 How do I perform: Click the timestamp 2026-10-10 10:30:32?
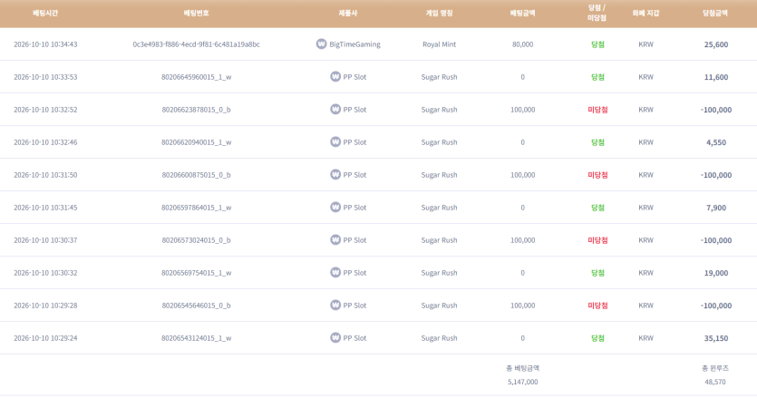point(45,273)
